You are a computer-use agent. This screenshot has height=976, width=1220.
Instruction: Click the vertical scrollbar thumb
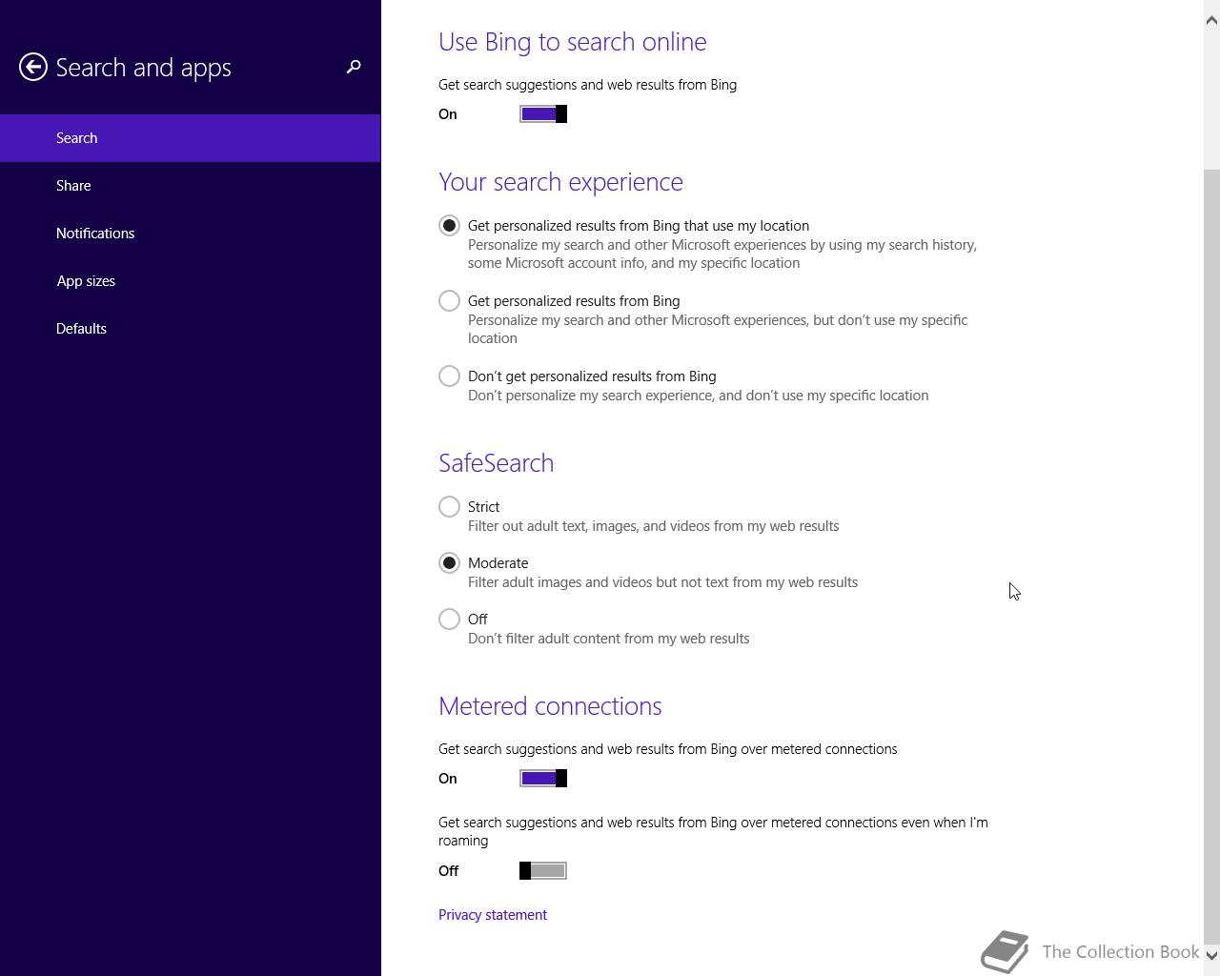pos(1212,556)
